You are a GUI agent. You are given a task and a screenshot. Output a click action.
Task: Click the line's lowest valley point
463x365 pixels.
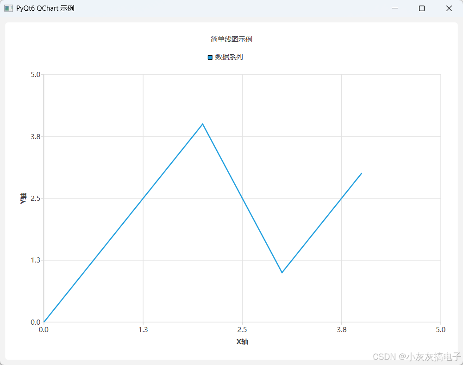tap(282, 272)
